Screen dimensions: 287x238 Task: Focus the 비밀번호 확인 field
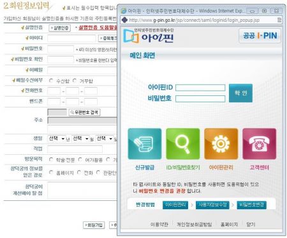61,59
